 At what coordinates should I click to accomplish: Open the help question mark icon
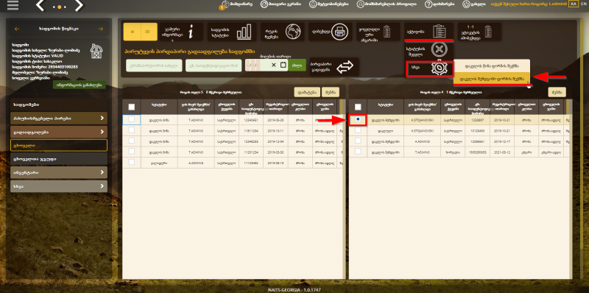click(x=428, y=4)
